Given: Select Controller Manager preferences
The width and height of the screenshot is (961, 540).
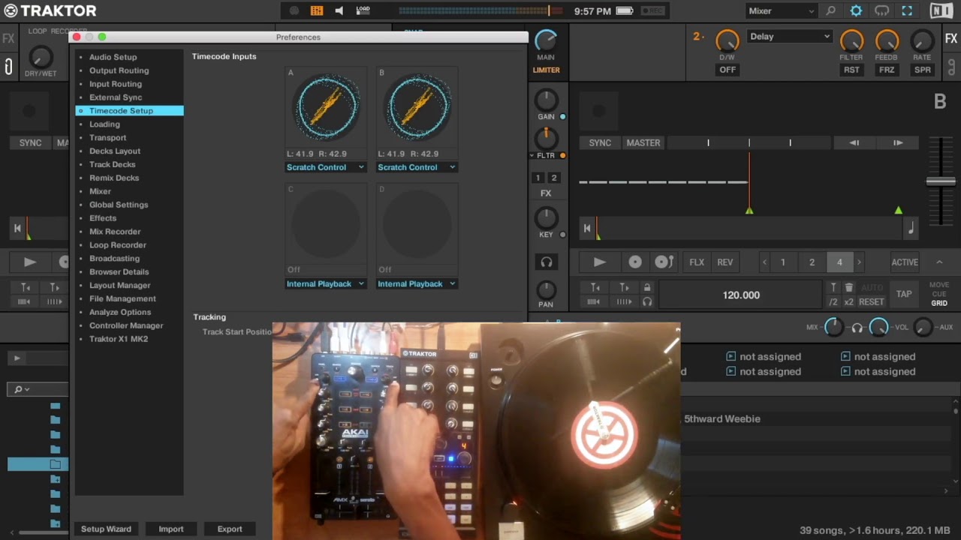Looking at the screenshot, I should click(x=126, y=325).
